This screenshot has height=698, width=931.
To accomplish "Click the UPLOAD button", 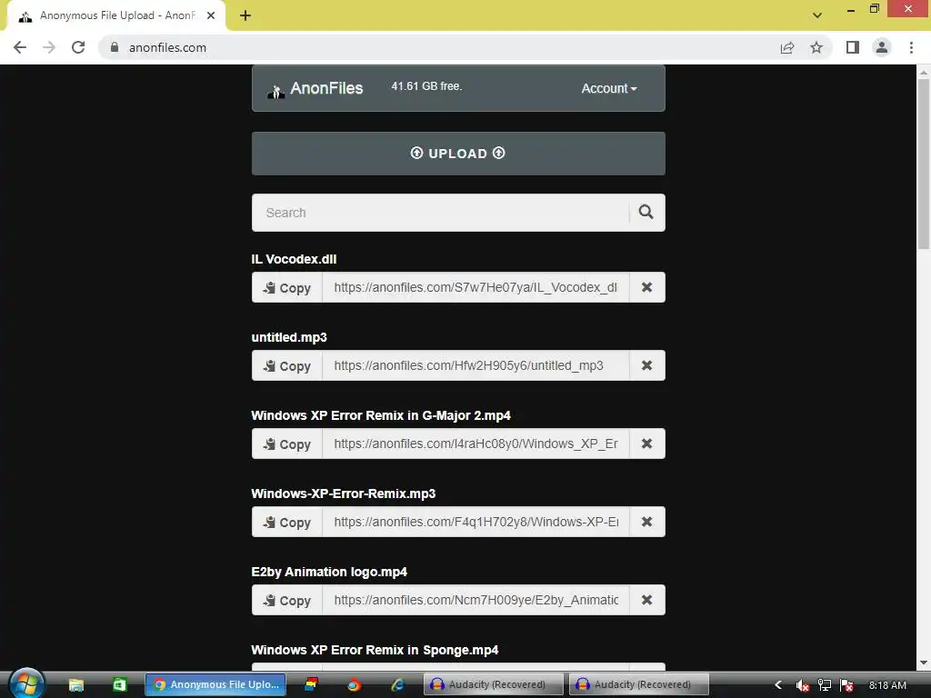I will (458, 153).
